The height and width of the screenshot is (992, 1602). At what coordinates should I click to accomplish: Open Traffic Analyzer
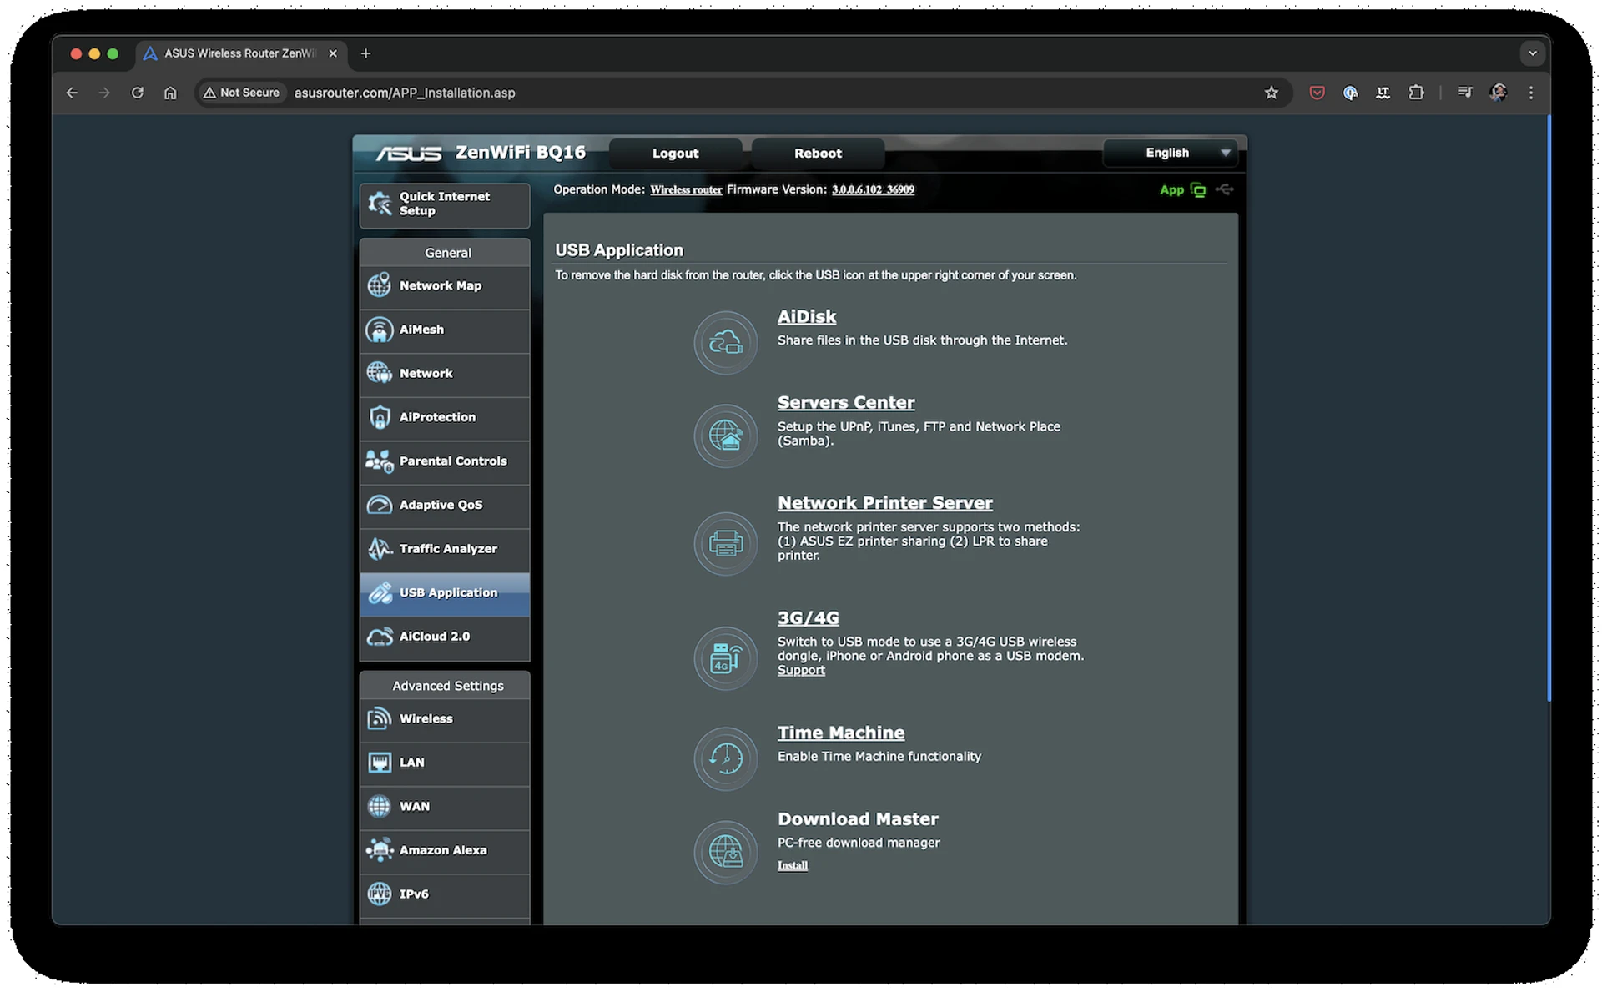pyautogui.click(x=445, y=549)
